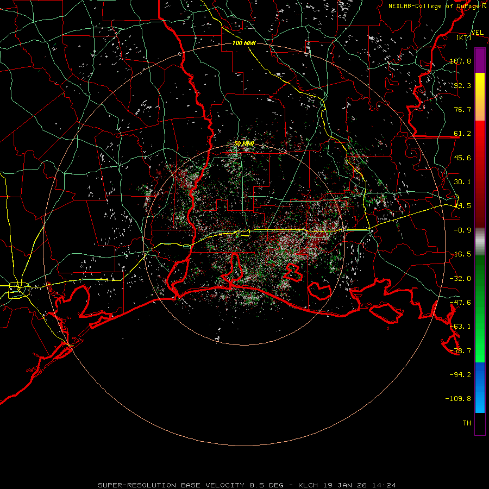Click the gray near-zero segment of color bar

(x=480, y=242)
